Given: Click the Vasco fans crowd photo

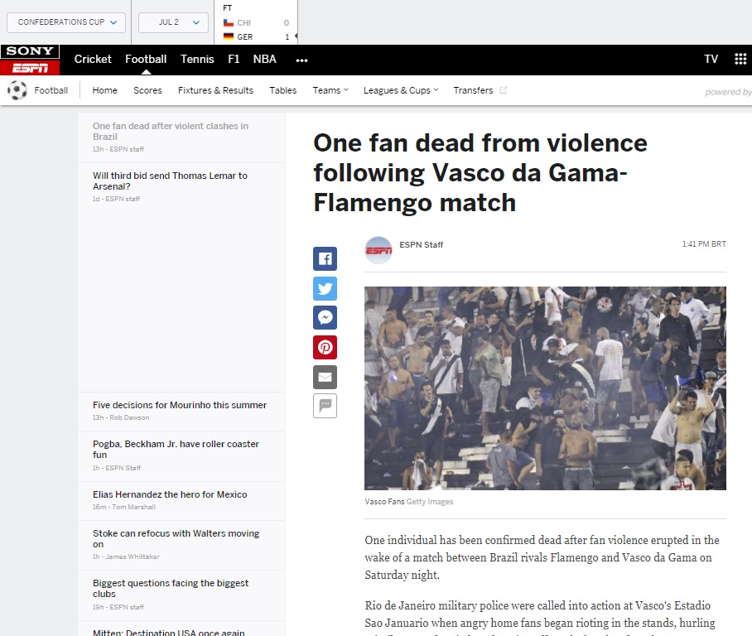Looking at the screenshot, I should pos(545,388).
